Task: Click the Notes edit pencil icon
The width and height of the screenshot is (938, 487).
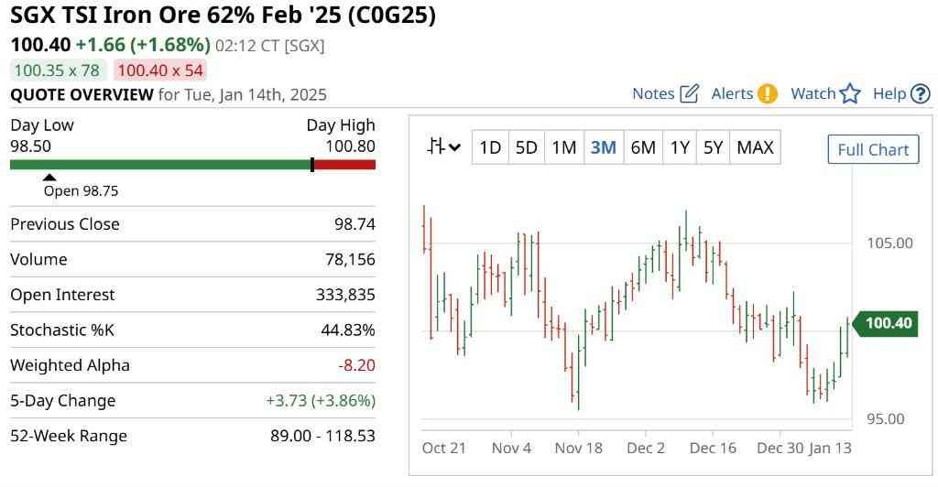Action: 690,93
